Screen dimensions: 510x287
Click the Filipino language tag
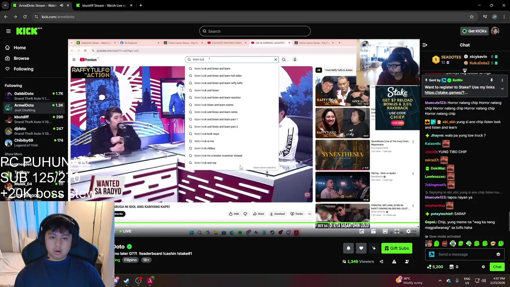click(x=130, y=260)
